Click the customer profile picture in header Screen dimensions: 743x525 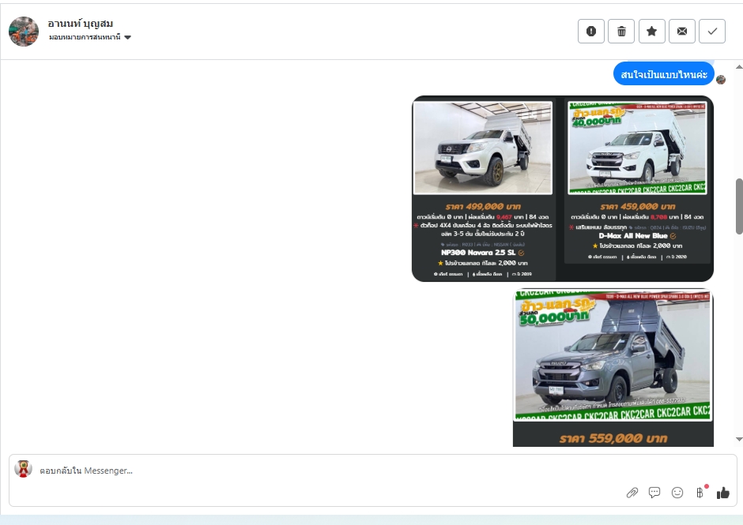point(24,31)
